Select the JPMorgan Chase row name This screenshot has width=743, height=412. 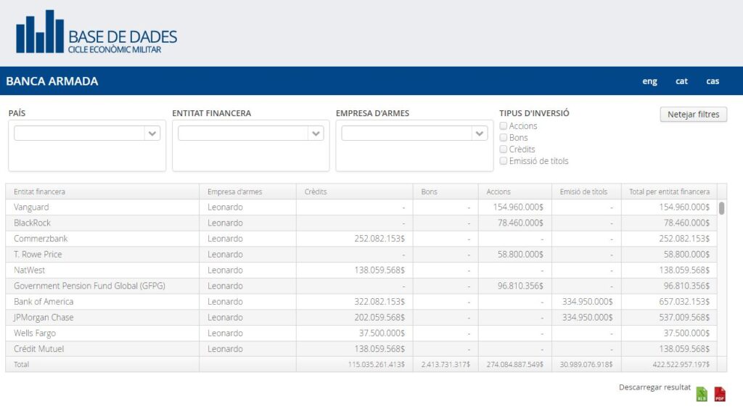click(x=44, y=317)
